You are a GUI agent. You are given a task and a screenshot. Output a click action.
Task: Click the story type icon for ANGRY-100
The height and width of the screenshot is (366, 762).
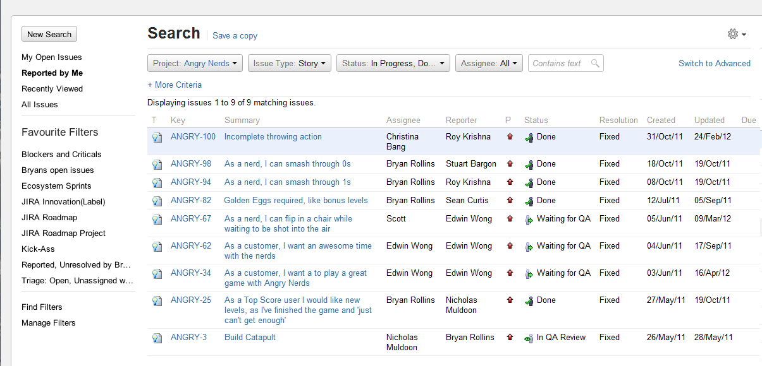point(157,138)
